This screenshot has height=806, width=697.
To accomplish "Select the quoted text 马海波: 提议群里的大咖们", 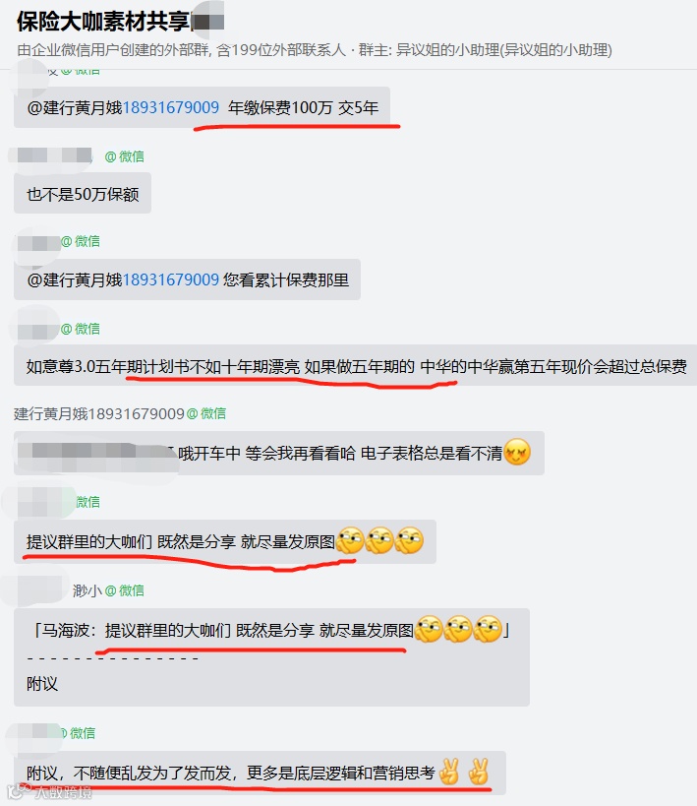I will 135,630.
